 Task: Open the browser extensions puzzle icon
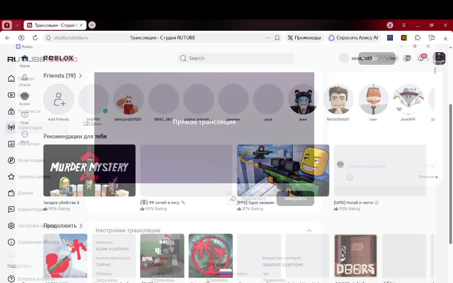tap(418, 38)
